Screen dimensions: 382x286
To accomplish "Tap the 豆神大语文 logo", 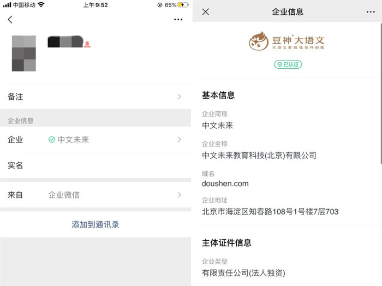I will tap(286, 41).
